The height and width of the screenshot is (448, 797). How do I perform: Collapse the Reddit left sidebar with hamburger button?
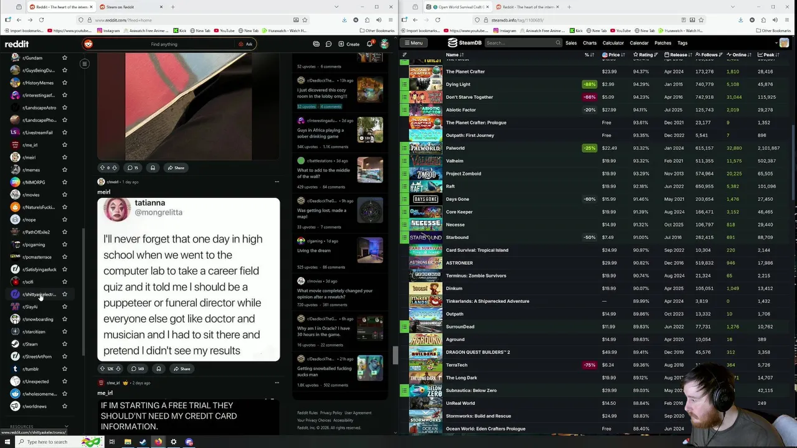(85, 63)
